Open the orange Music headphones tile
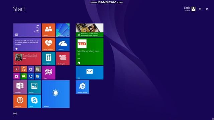 coord(24,69)
